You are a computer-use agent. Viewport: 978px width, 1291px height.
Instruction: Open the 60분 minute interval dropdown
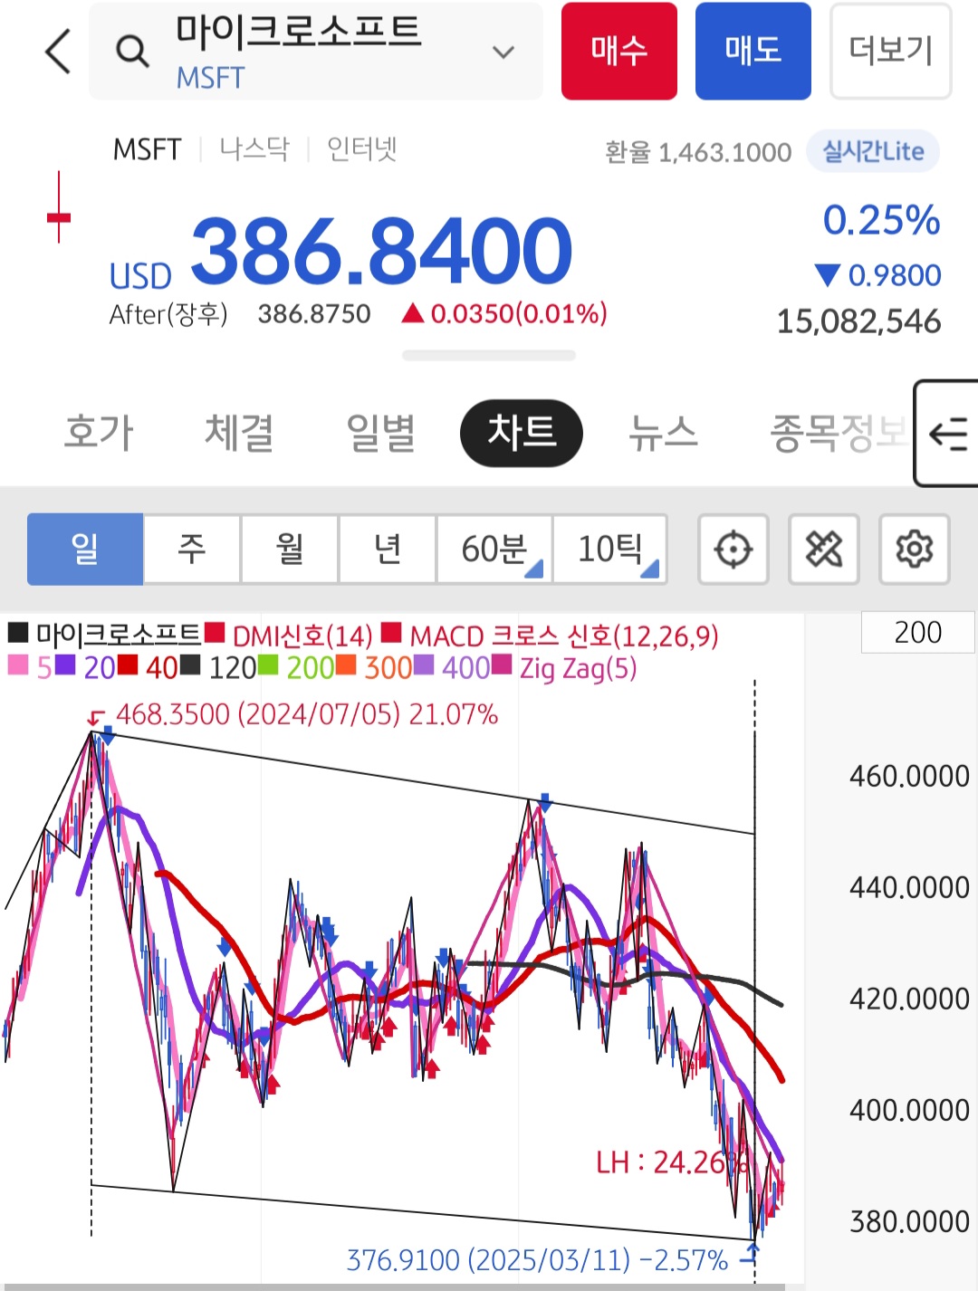pyautogui.click(x=494, y=549)
